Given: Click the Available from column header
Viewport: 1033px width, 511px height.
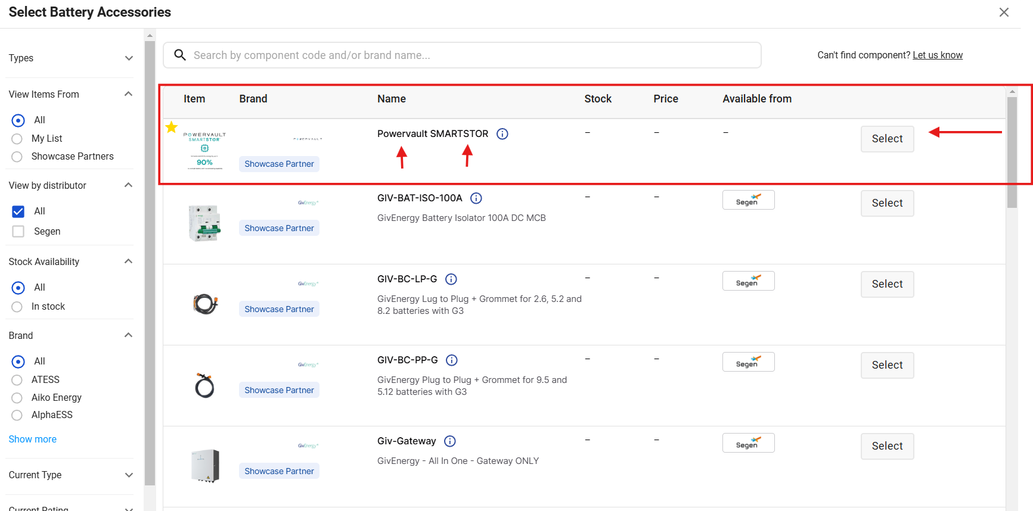Looking at the screenshot, I should 757,99.
